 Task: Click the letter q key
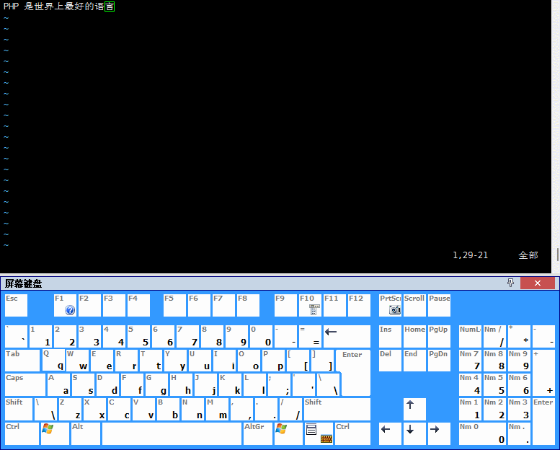pyautogui.click(x=53, y=361)
